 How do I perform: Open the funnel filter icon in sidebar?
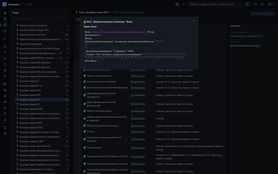click(5, 114)
